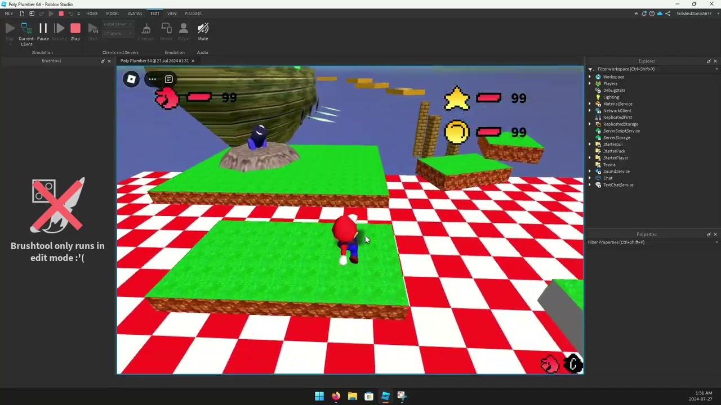The height and width of the screenshot is (405, 721).
Task: Toggle Current: Client view switch
Action: 26,34
